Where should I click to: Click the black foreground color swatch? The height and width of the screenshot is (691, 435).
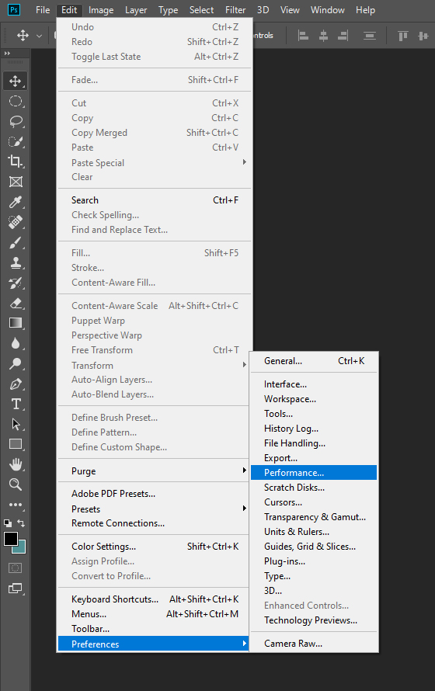tap(11, 539)
